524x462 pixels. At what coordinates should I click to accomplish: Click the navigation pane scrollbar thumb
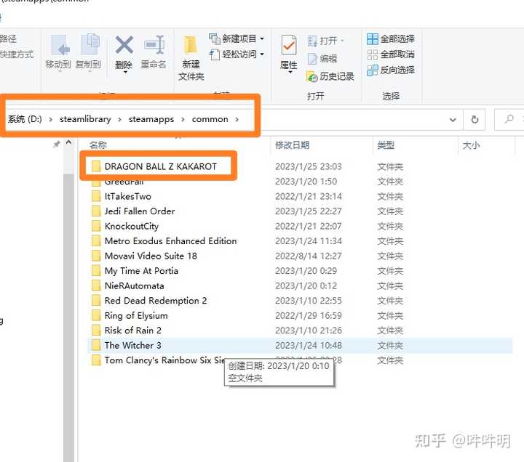click(x=68, y=317)
